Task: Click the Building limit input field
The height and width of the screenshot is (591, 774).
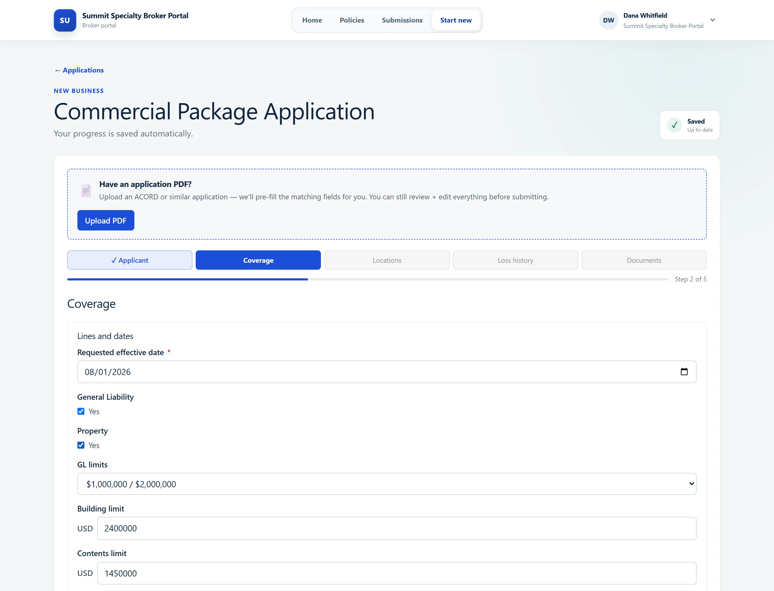Action: [397, 528]
